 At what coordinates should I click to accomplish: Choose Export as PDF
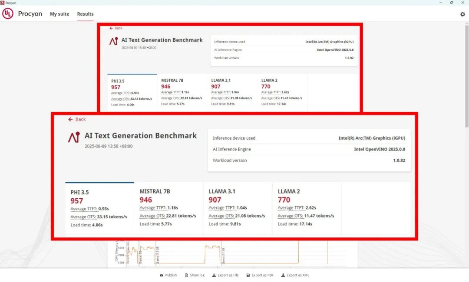coord(260,275)
